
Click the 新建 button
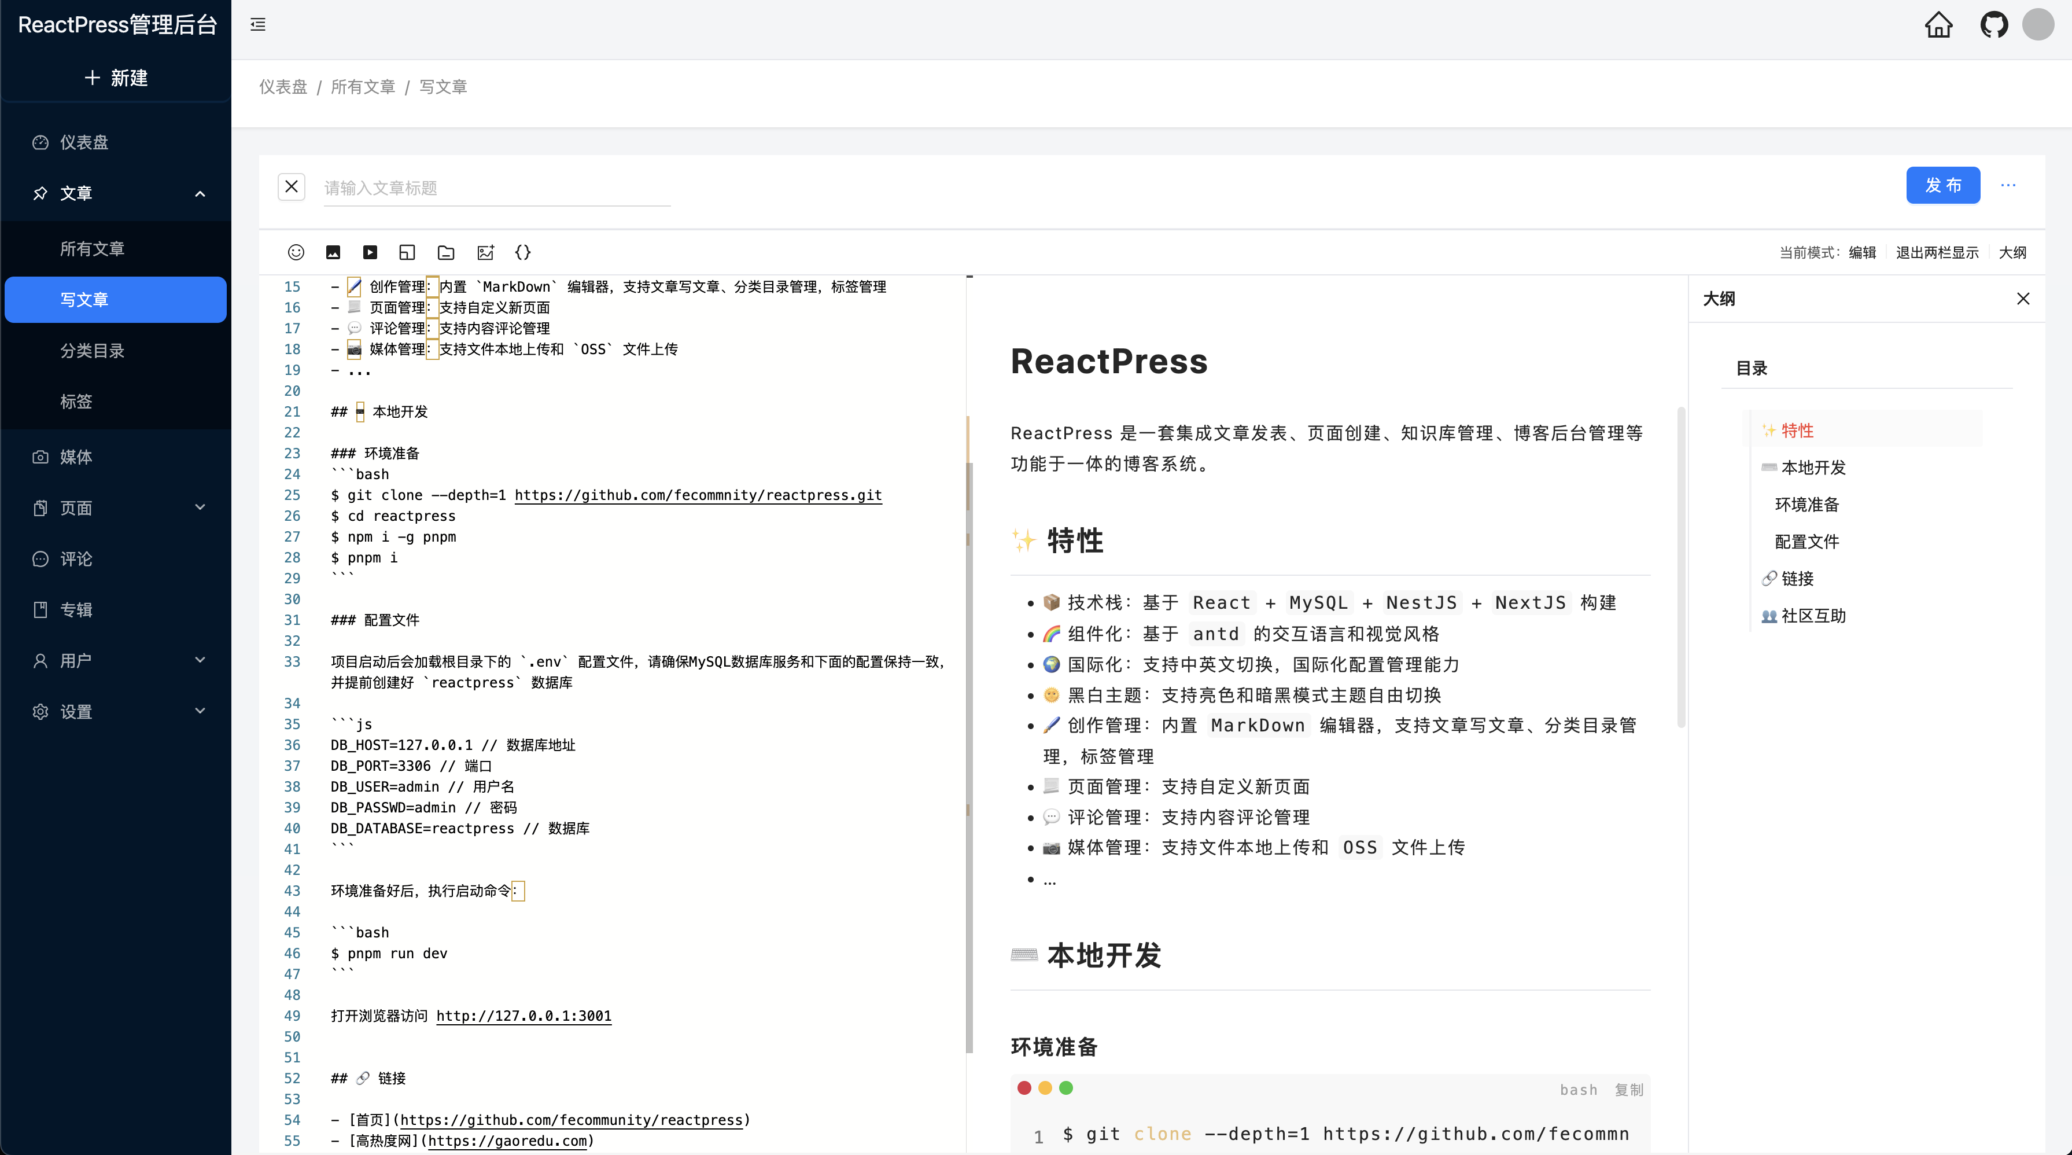(116, 78)
